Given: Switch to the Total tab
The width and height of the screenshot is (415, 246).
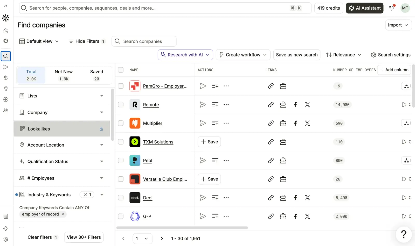Looking at the screenshot, I should (31, 75).
